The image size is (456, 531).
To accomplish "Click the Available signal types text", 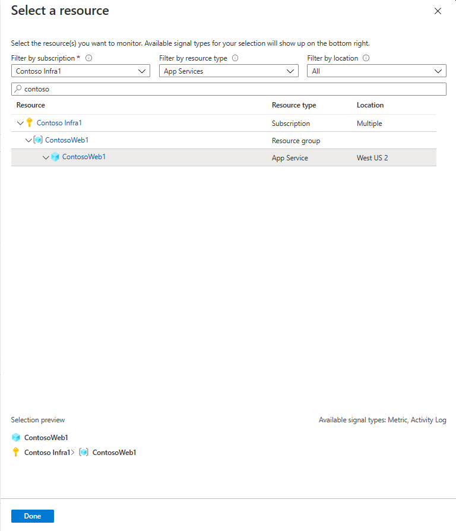I will tap(382, 420).
